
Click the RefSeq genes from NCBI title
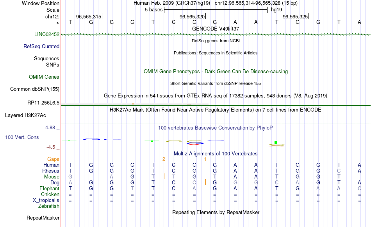[x=216, y=41]
